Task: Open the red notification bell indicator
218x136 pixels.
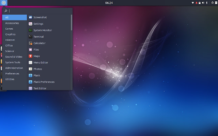Action: tap(197, 3)
